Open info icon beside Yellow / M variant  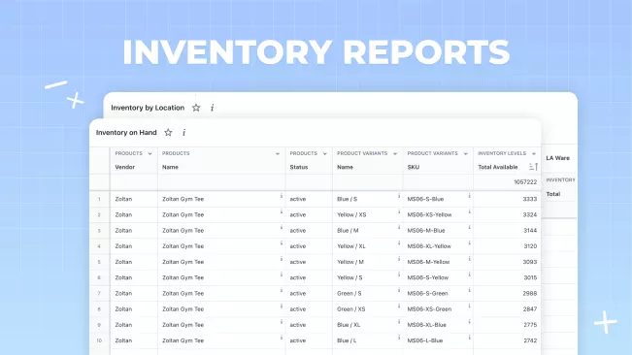pyautogui.click(x=399, y=259)
